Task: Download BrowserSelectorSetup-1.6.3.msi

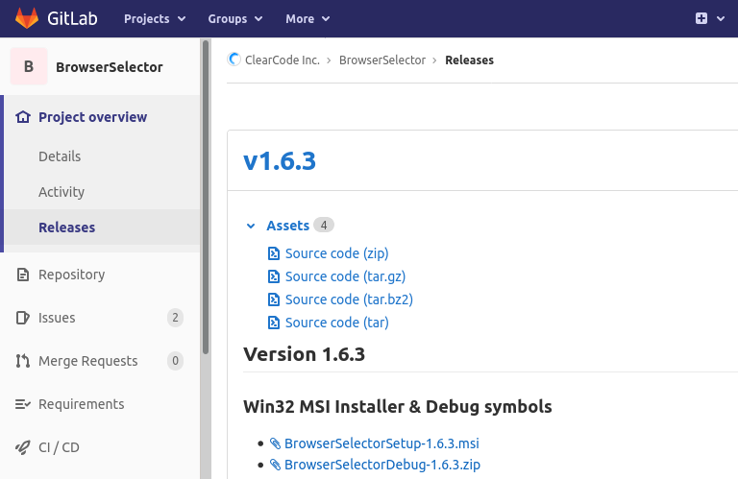Action: click(x=381, y=443)
